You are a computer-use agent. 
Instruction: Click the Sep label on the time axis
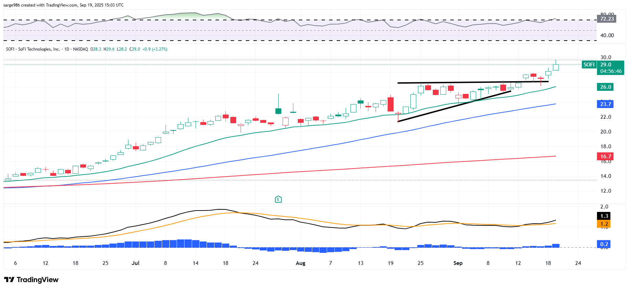point(458,263)
